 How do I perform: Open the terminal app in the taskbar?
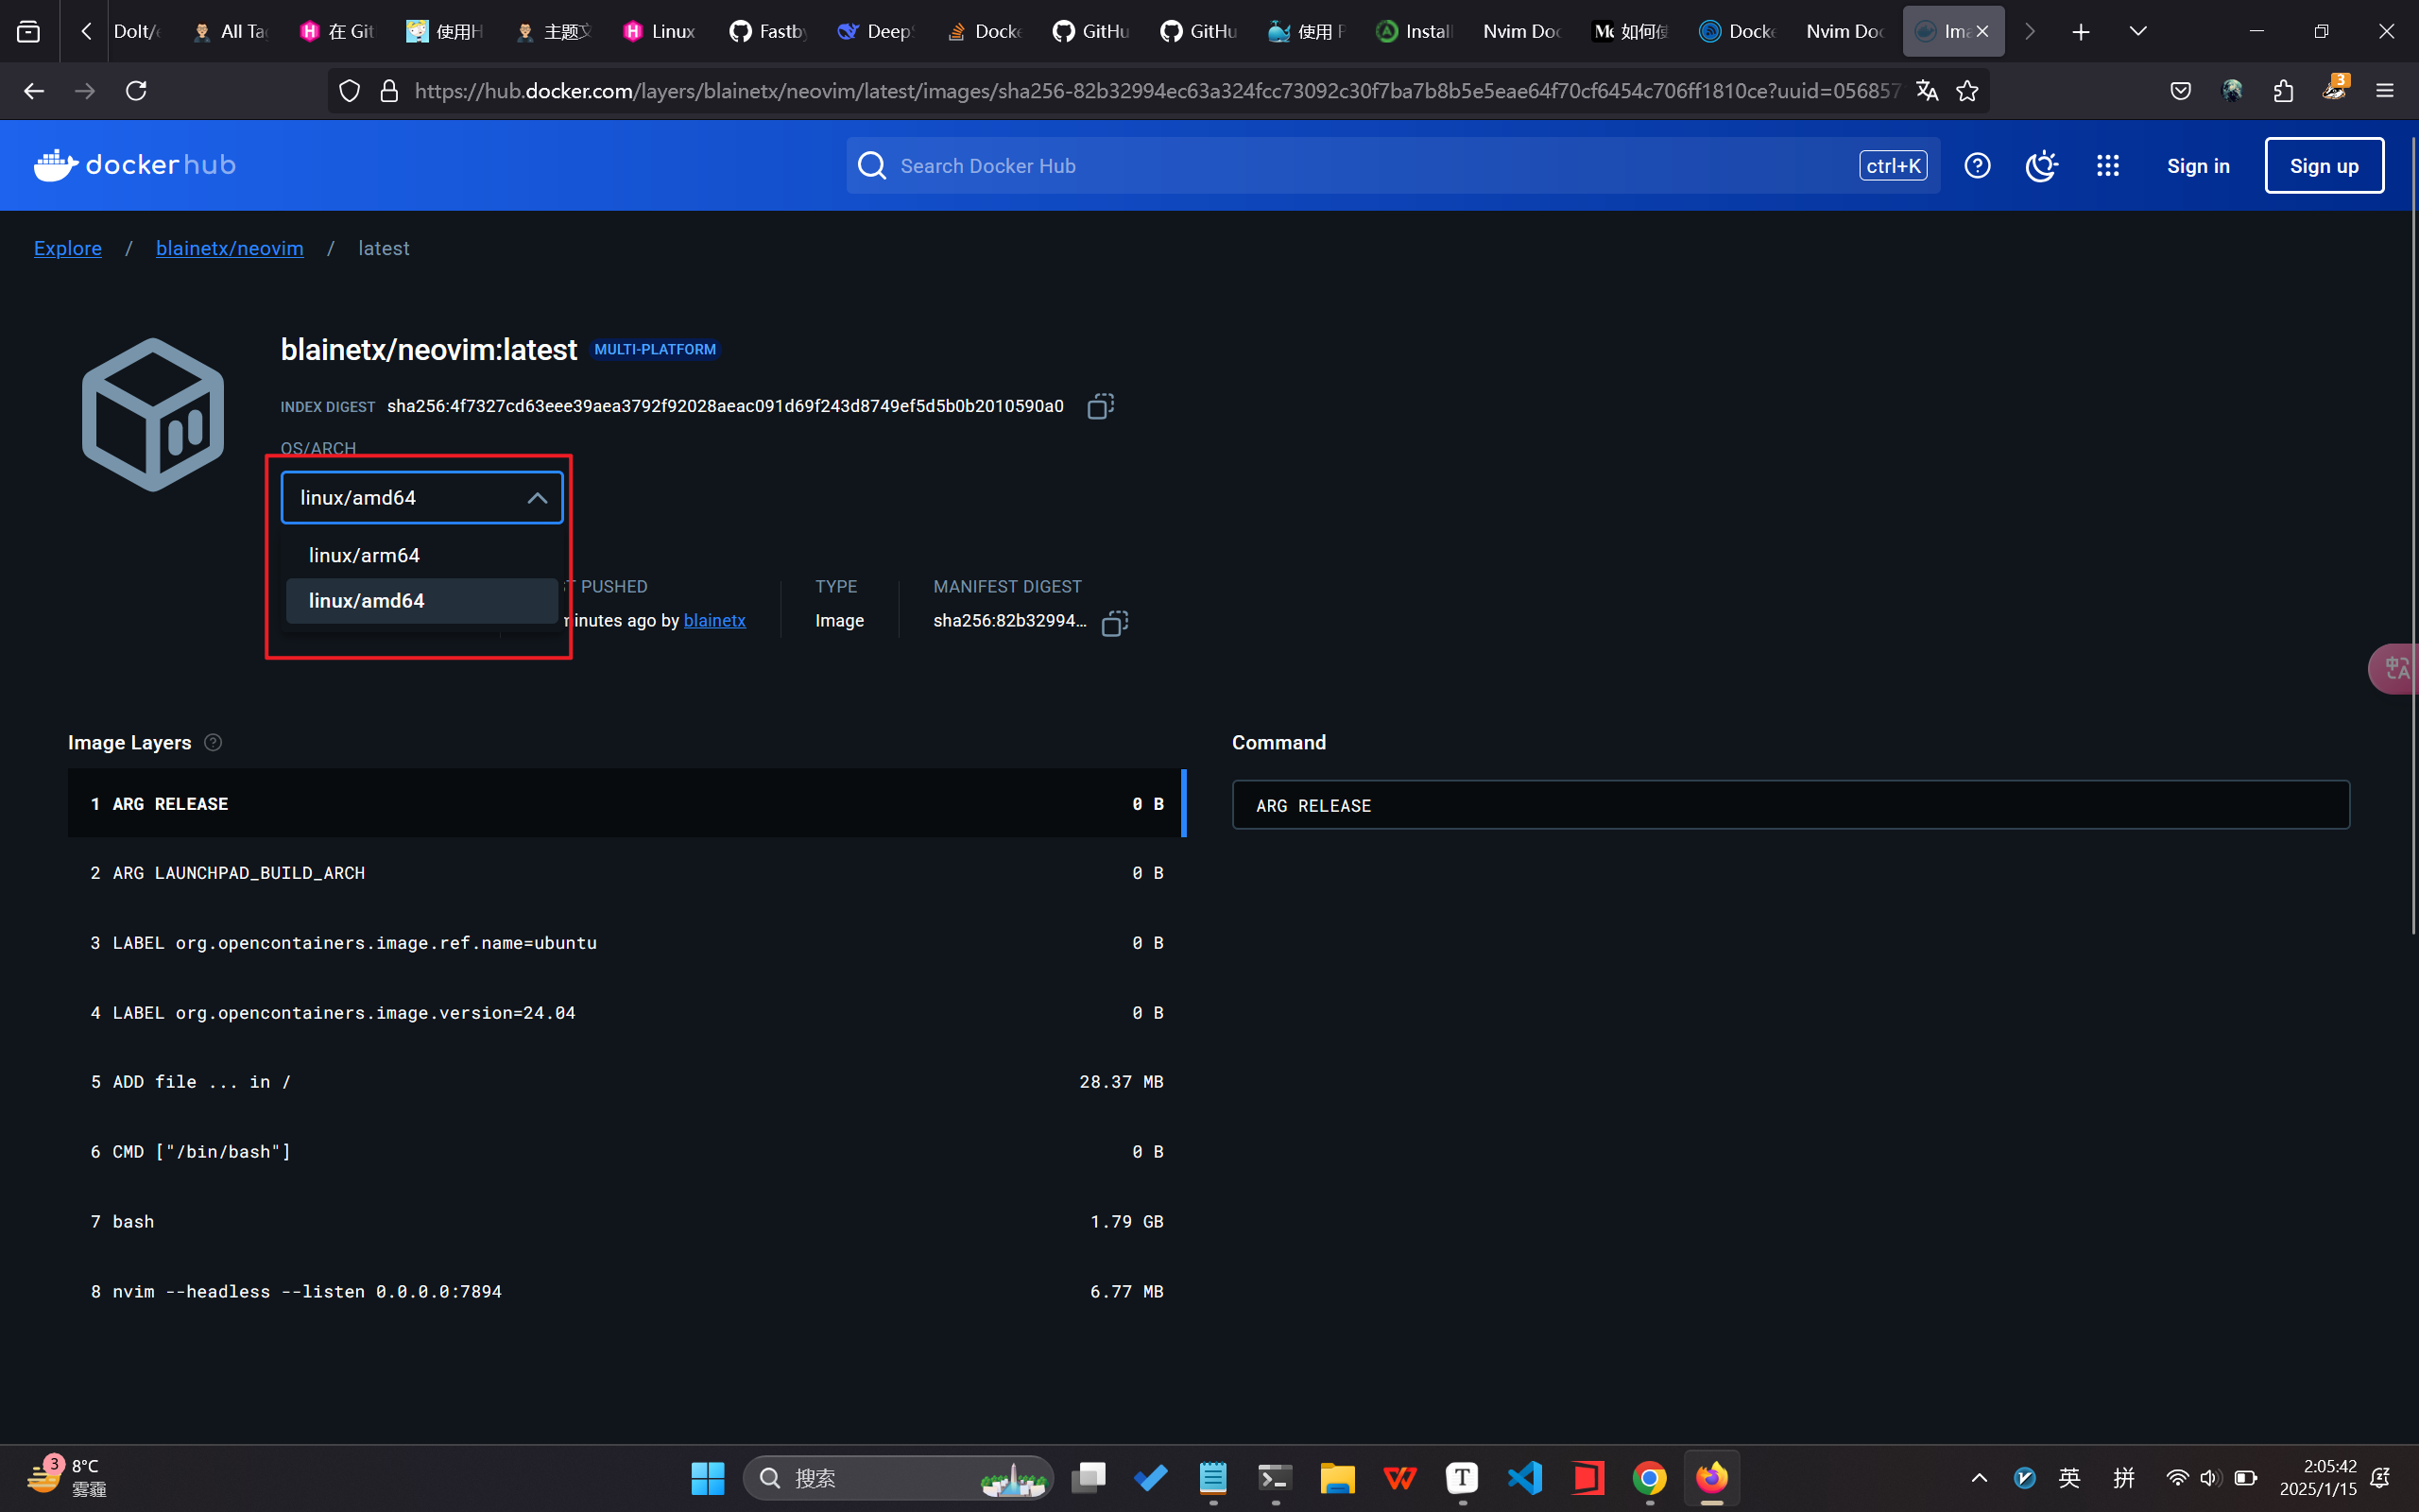pyautogui.click(x=1275, y=1478)
